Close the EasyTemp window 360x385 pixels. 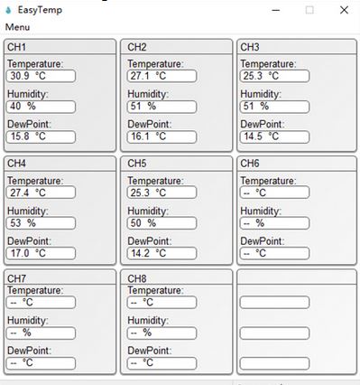tap(344, 10)
